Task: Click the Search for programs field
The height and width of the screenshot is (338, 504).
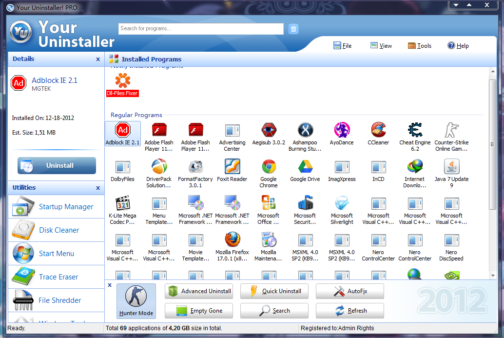Action: click(201, 29)
